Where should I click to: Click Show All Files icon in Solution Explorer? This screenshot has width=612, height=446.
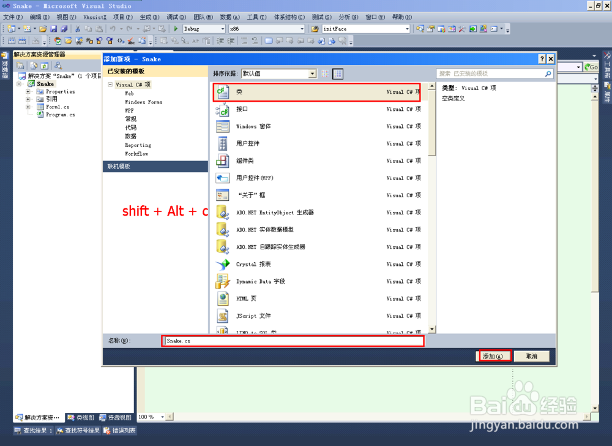pos(34,66)
